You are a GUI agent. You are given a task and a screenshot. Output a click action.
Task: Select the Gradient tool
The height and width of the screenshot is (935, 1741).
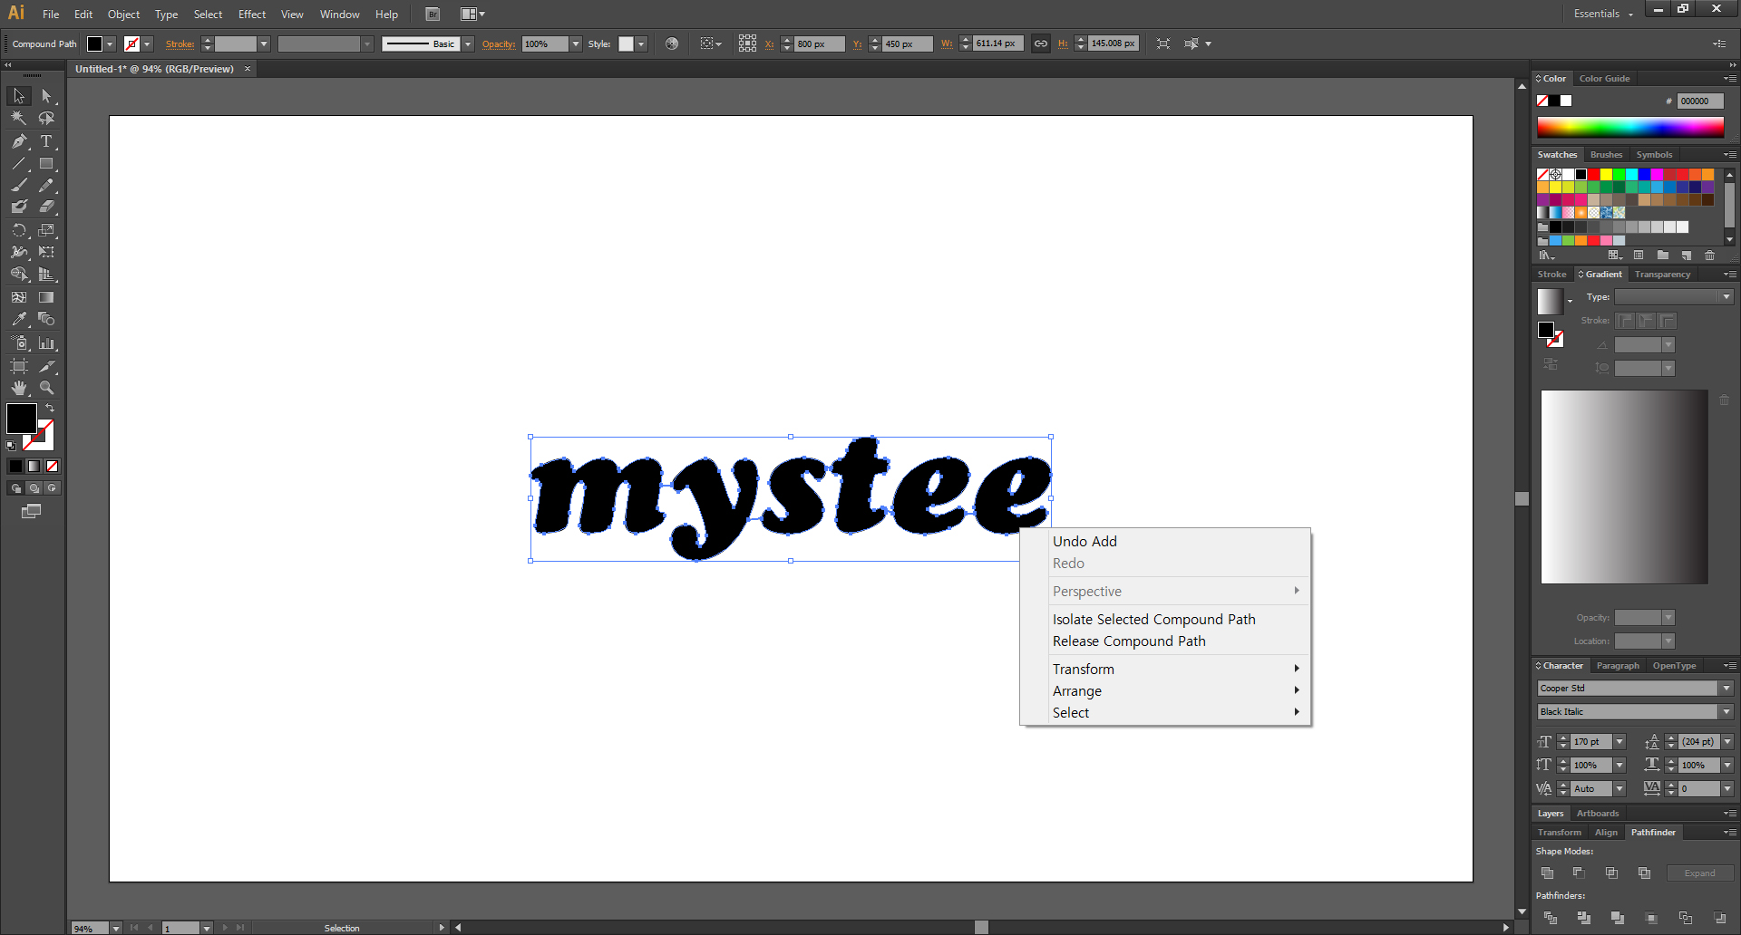[x=46, y=297]
